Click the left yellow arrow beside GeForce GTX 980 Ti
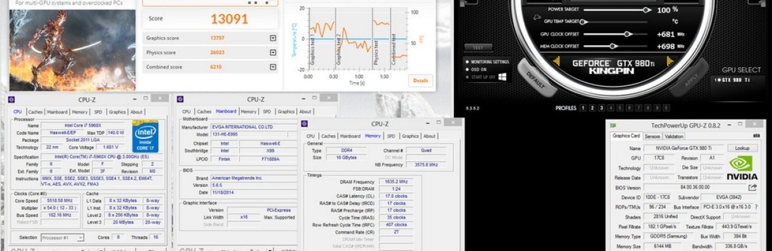 (557, 62)
